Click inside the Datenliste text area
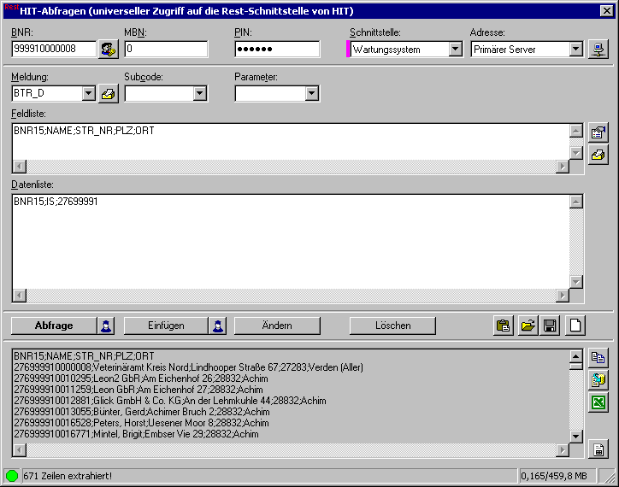Viewport: 619px width, 487px height. click(x=291, y=242)
